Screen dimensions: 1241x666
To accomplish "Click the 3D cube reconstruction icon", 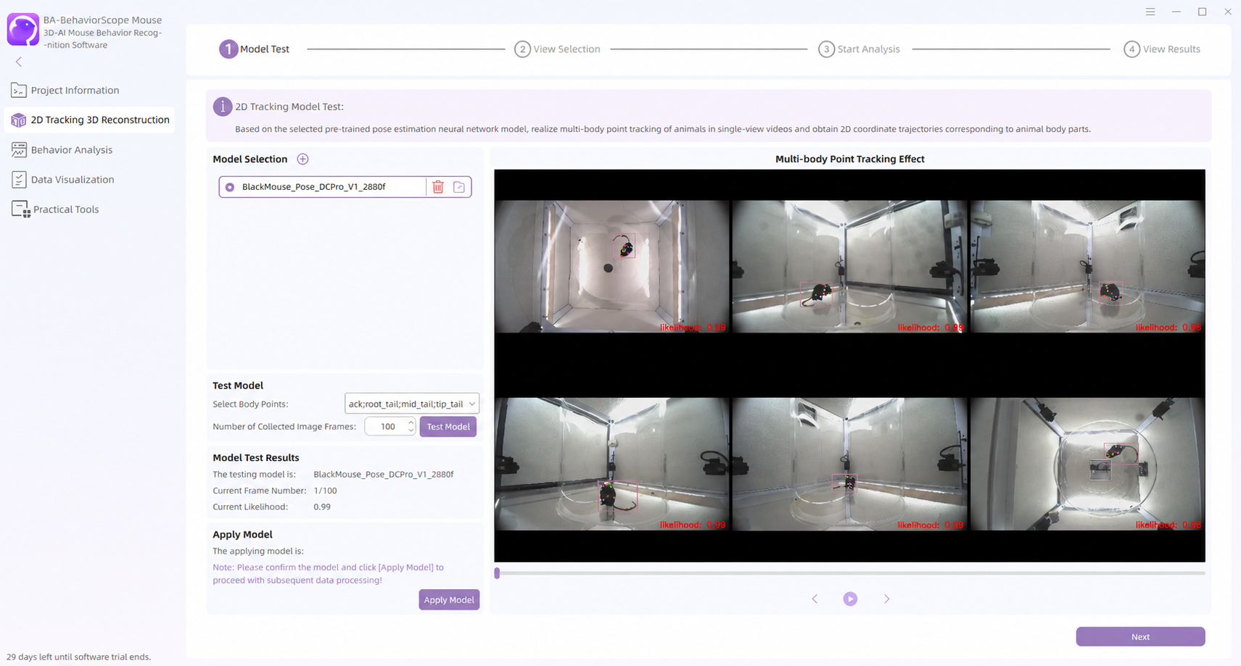I will coord(19,120).
